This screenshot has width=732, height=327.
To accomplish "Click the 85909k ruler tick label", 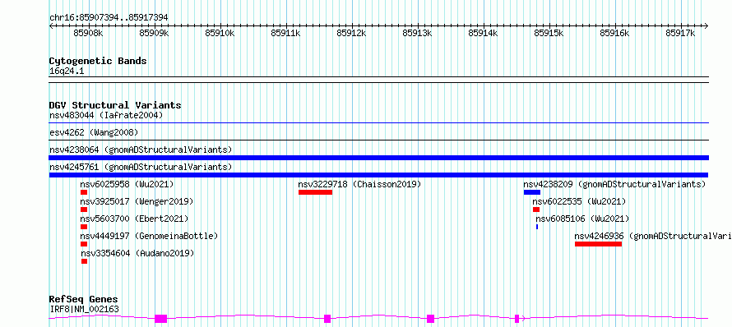I will [154, 33].
